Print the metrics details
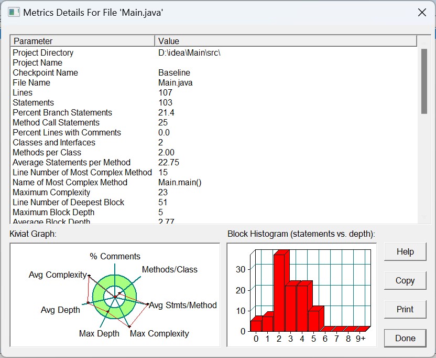This screenshot has width=436, height=358. click(x=405, y=309)
